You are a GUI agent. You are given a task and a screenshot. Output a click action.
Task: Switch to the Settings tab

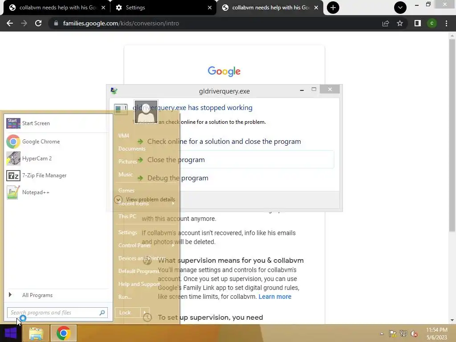[163, 8]
